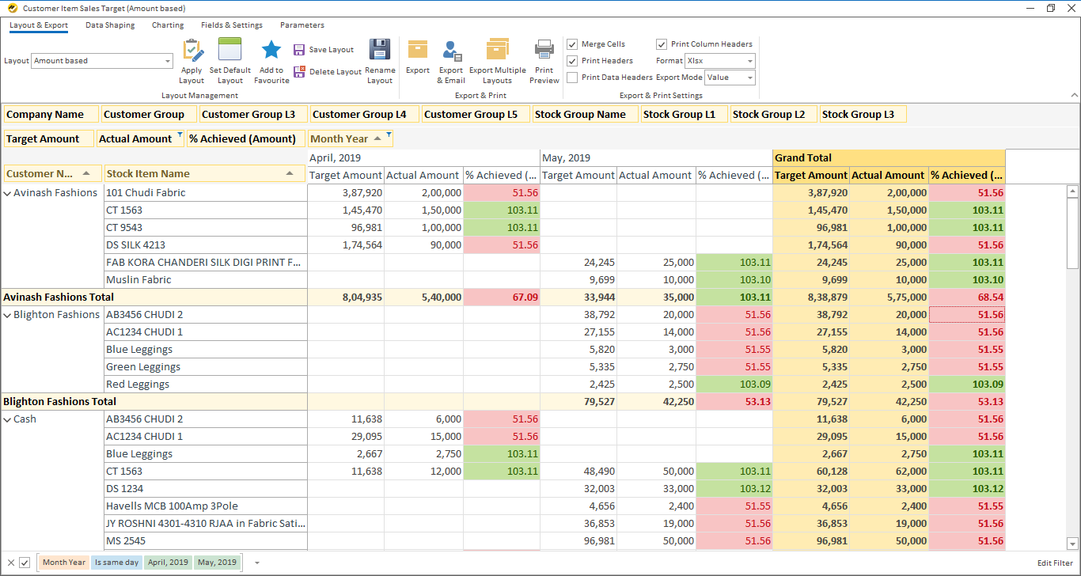Open the Print Preview
The width and height of the screenshot is (1081, 576).
pos(544,51)
